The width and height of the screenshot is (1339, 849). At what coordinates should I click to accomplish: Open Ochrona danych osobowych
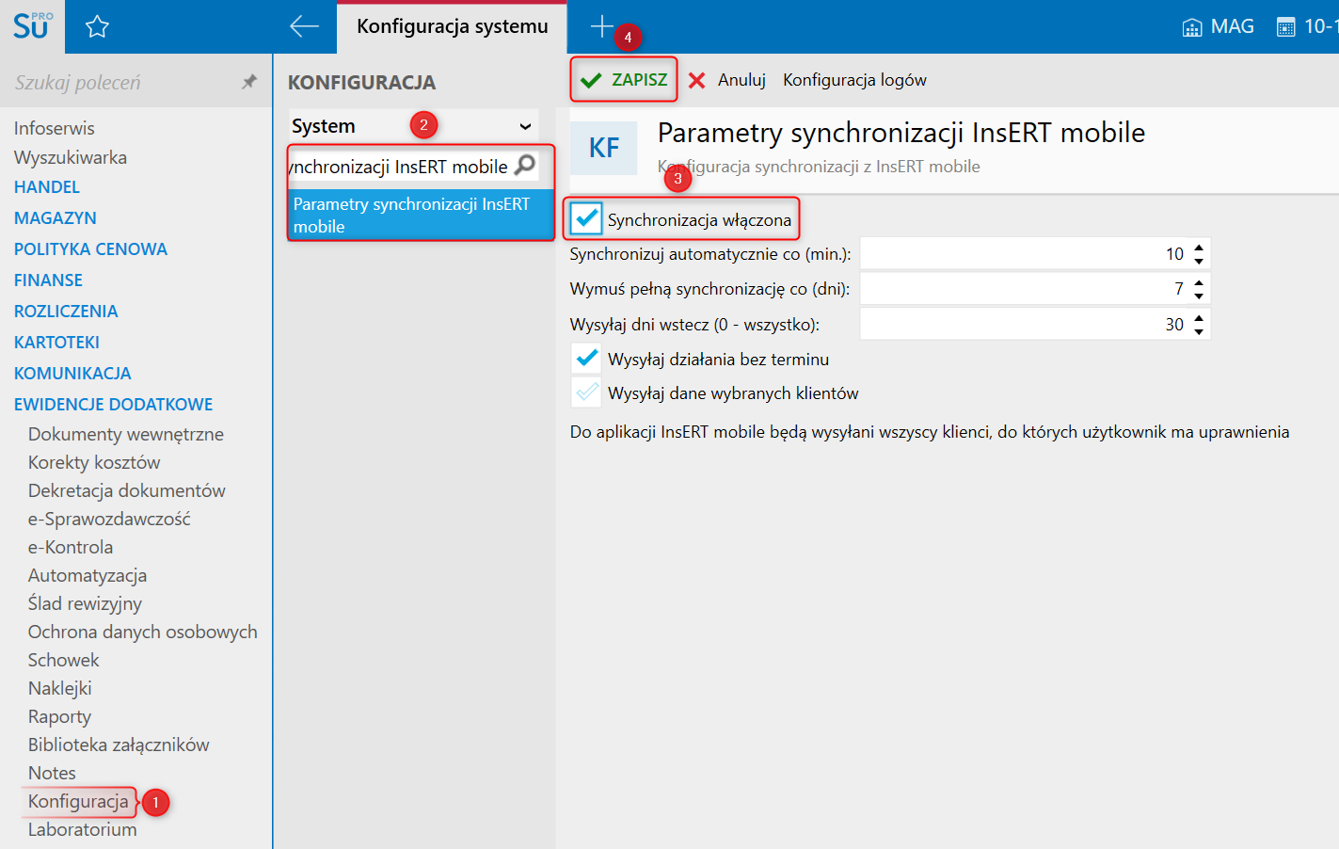click(x=143, y=632)
